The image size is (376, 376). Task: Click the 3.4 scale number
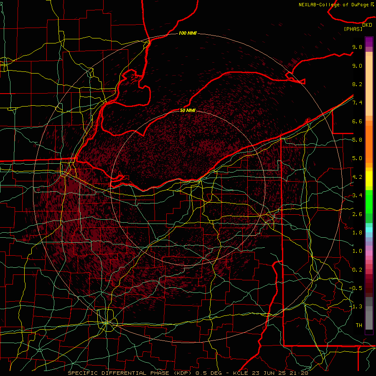(357, 196)
